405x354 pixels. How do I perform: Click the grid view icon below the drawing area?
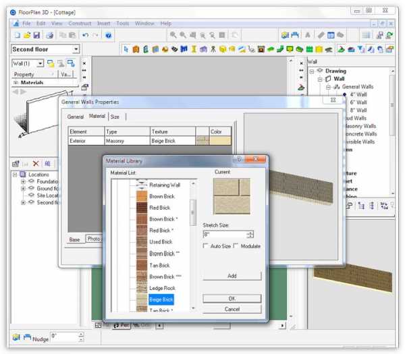[x=98, y=326]
